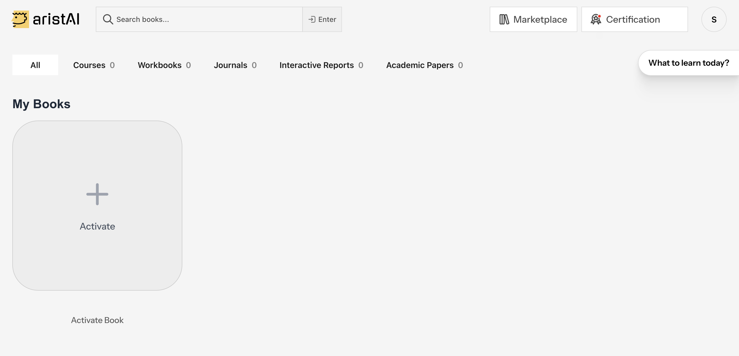
Task: Select the All tab
Action: click(x=35, y=65)
